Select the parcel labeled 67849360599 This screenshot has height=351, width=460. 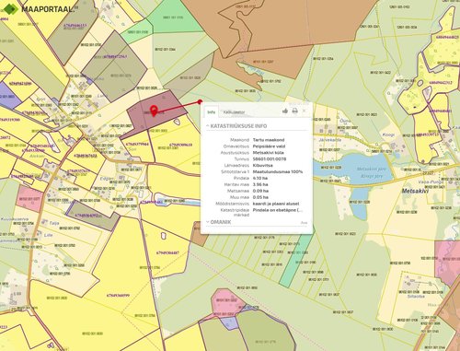118,296
